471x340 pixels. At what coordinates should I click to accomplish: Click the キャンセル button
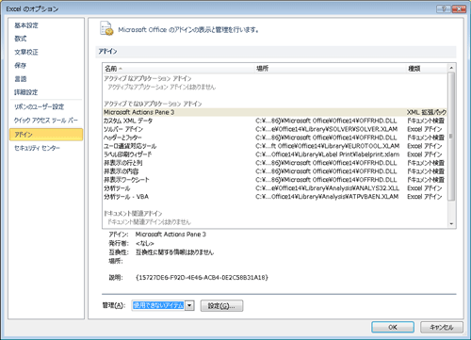pyautogui.click(x=442, y=327)
